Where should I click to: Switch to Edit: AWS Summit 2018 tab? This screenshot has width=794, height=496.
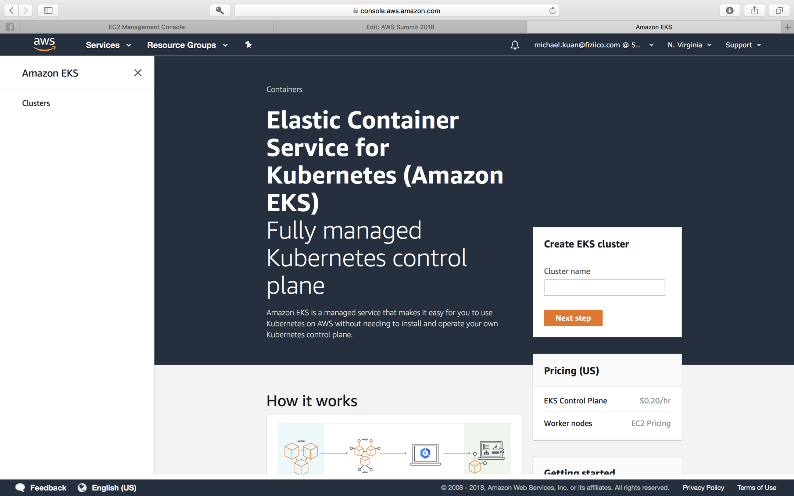click(400, 27)
